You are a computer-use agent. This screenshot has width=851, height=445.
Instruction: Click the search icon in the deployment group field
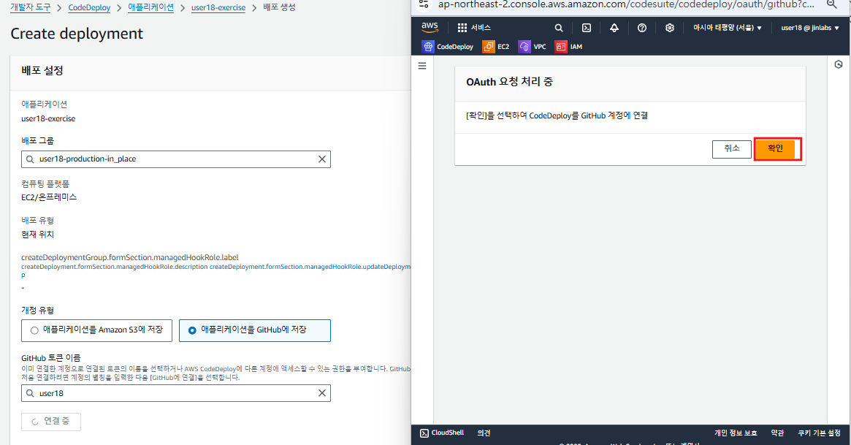click(31, 159)
